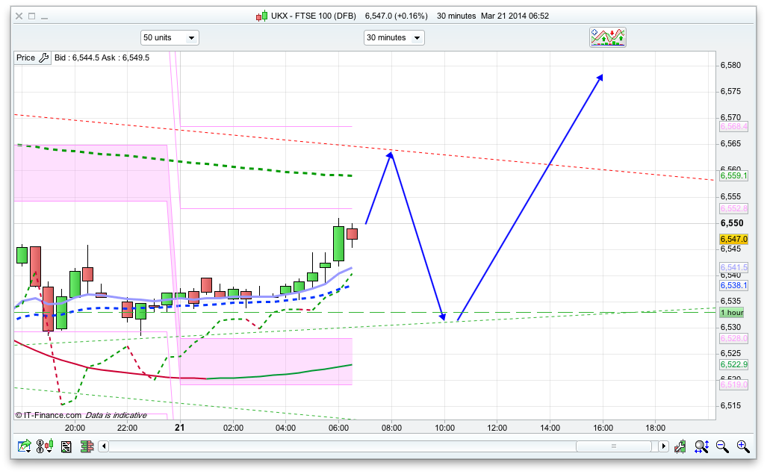Click the chart indicators icon in the top toolbar
Screen dimensions: 767x474
[x=608, y=37]
